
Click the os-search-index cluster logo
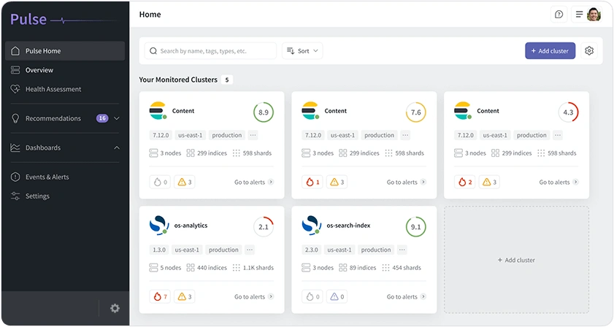tap(311, 226)
